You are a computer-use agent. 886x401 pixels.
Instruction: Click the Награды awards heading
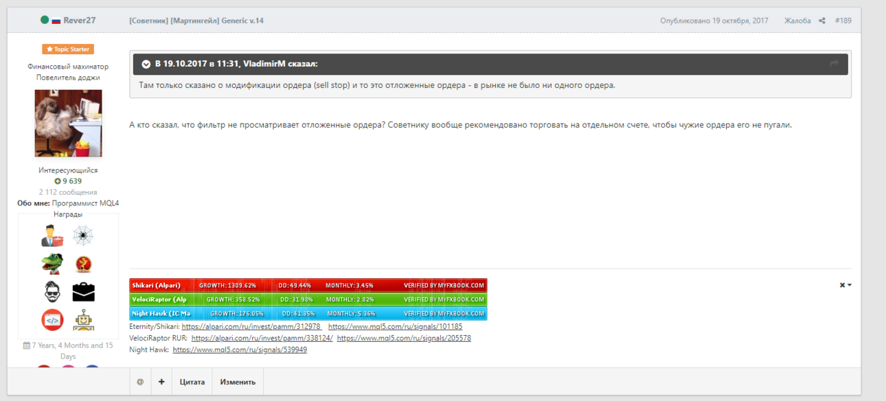pyautogui.click(x=68, y=214)
